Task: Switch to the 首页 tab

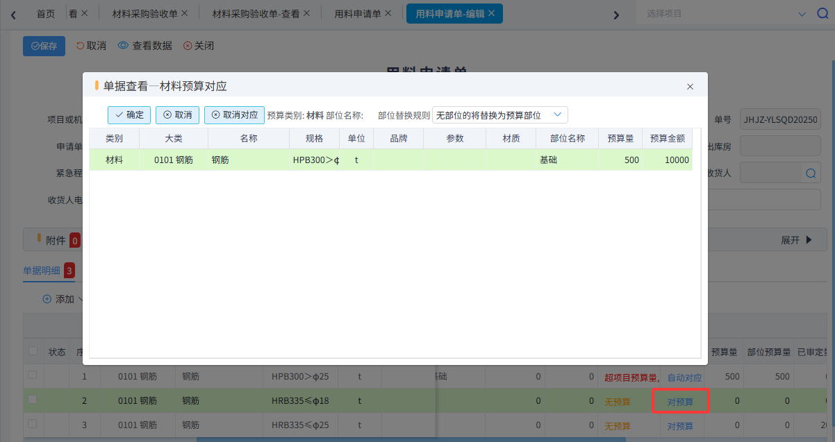Action: [x=46, y=13]
